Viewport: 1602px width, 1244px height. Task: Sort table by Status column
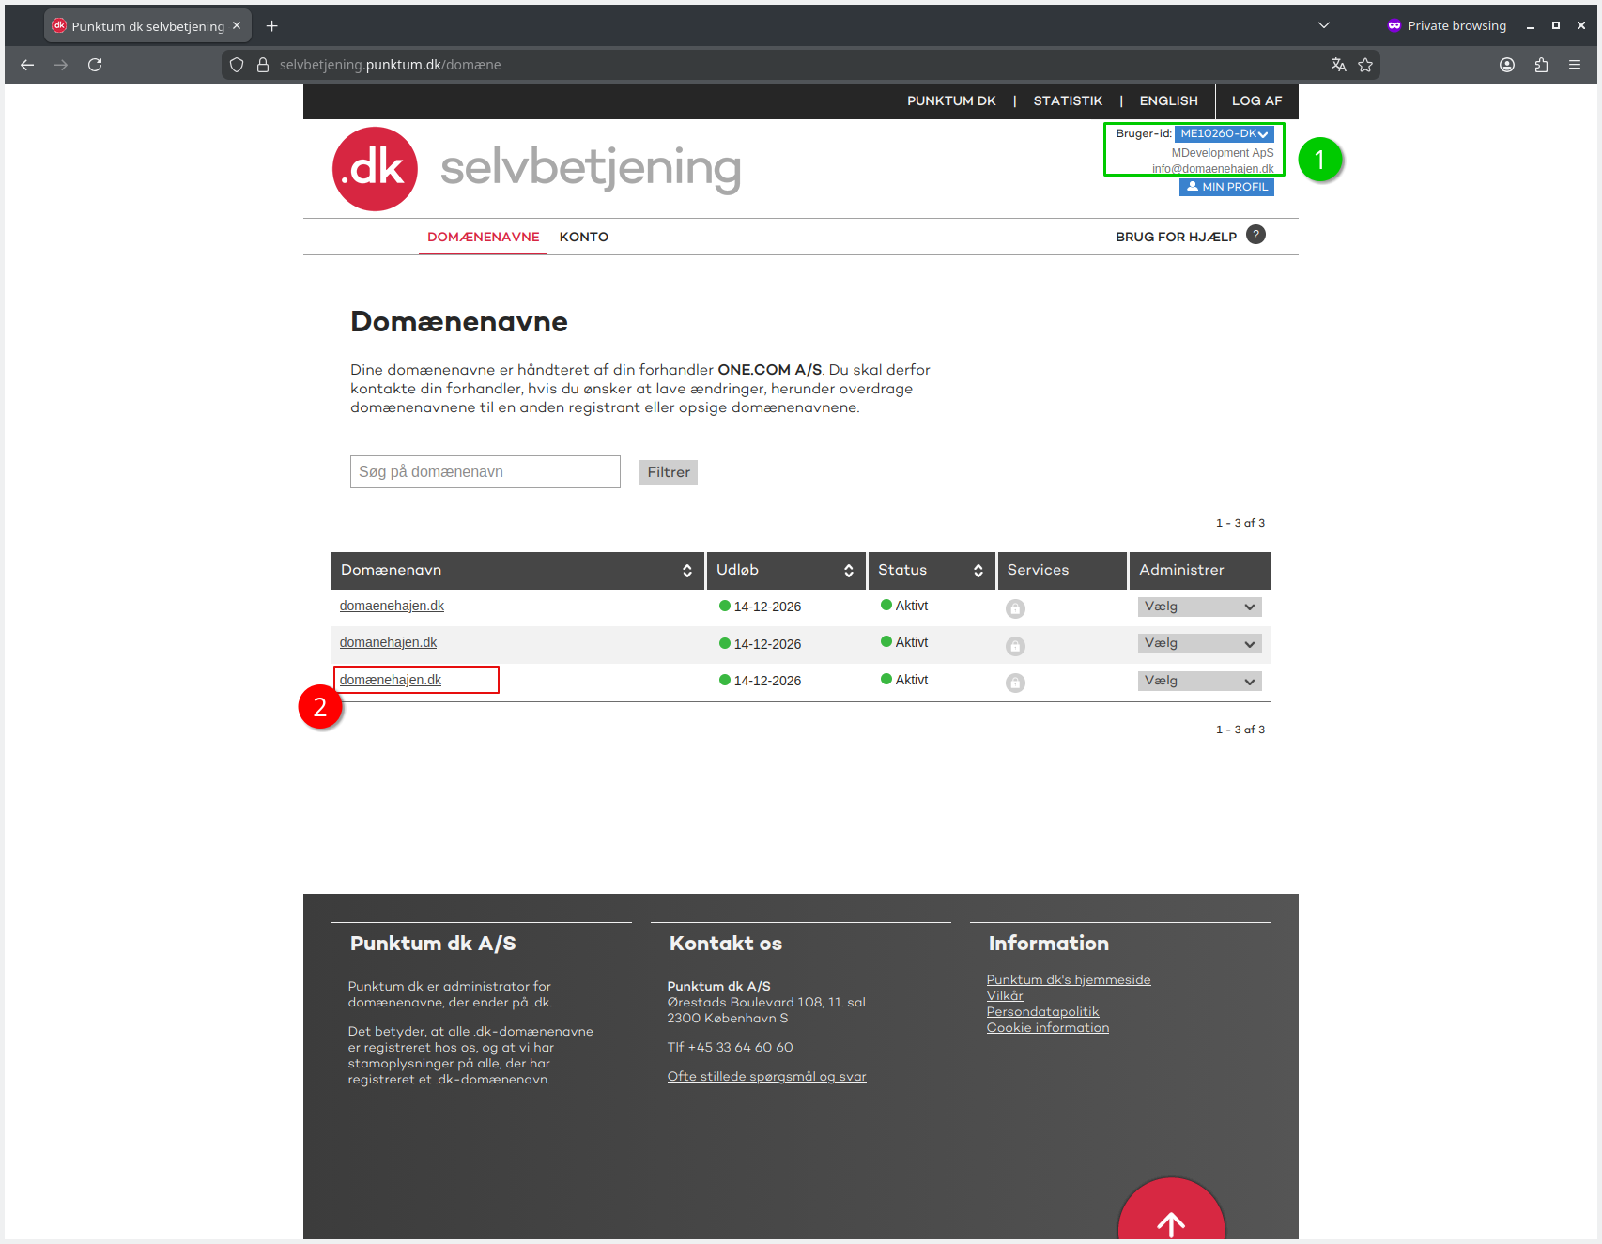pyautogui.click(x=978, y=571)
